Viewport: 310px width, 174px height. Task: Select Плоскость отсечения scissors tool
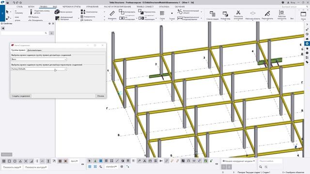[238, 13]
